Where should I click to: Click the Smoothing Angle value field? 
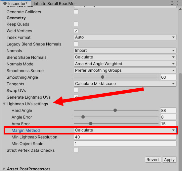click(x=168, y=77)
